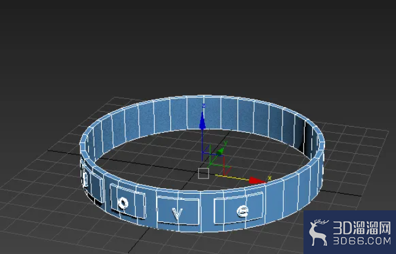Click the green Y-axis gizmo arrow

click(220, 151)
